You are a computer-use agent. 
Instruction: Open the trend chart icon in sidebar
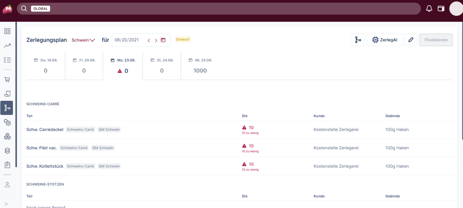tap(7, 46)
